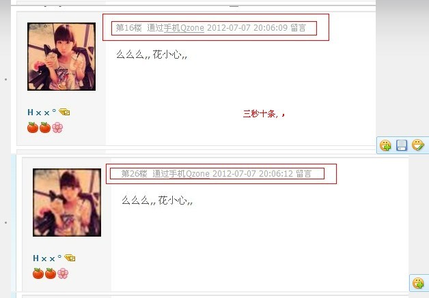Viewport: 429px width, 298px height.
Task: Click the avatar photo on the floor 26 post
Action: (67, 203)
